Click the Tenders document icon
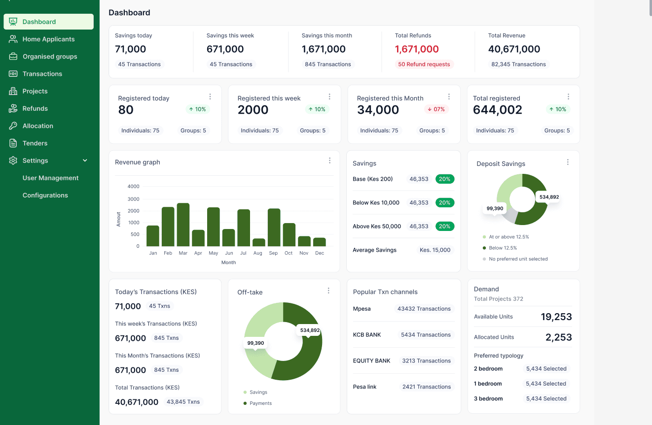Screen dimensions: 652x425 click(13, 143)
